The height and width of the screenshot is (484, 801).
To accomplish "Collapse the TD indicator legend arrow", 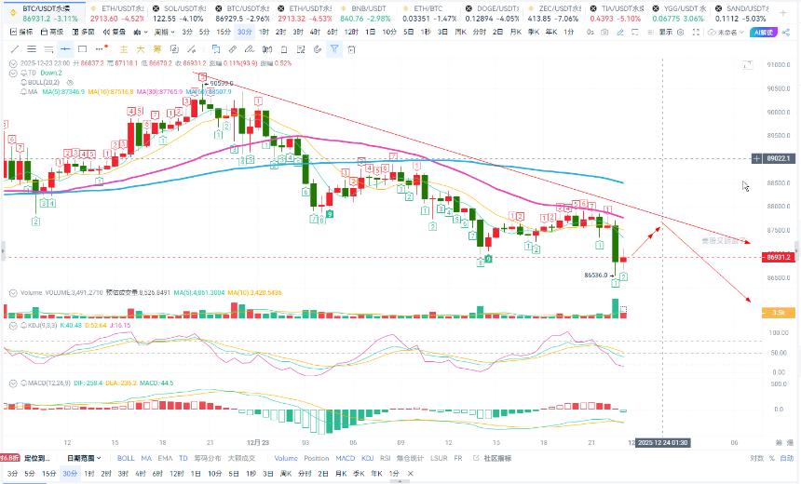I will coord(13,73).
